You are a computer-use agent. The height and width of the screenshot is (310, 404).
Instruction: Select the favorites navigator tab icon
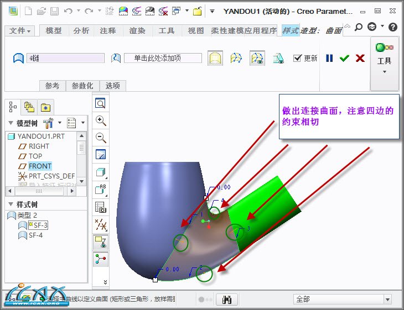[45, 107]
